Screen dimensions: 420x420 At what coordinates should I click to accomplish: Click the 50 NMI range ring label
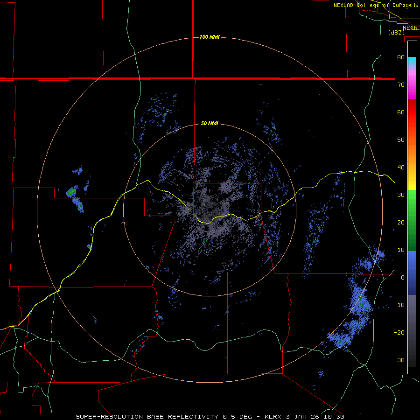(210, 124)
